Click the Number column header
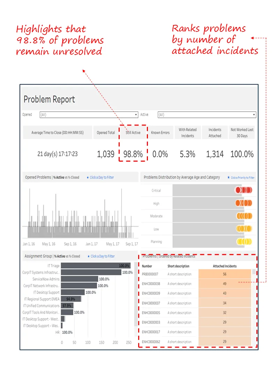 tap(147, 266)
